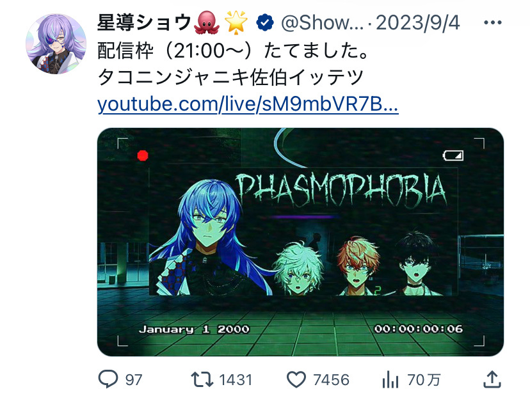Like the tweet with heart icon

tap(296, 379)
